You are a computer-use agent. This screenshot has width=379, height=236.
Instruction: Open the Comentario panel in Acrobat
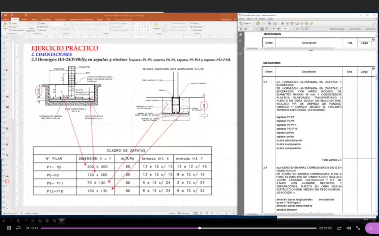pos(354,28)
